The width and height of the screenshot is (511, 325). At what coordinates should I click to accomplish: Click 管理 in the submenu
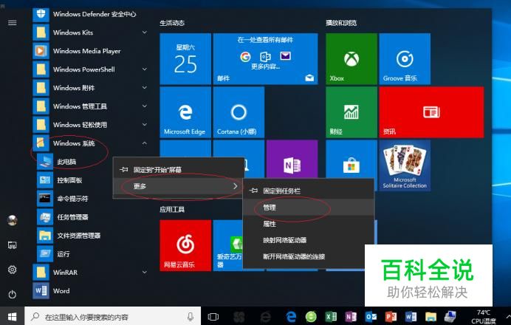click(x=308, y=208)
